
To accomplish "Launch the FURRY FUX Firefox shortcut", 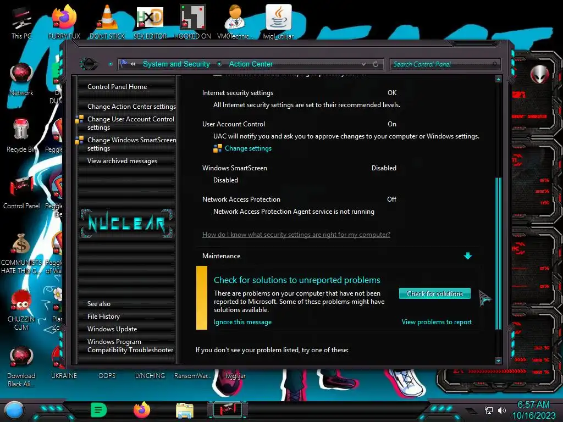I will pyautogui.click(x=64, y=22).
